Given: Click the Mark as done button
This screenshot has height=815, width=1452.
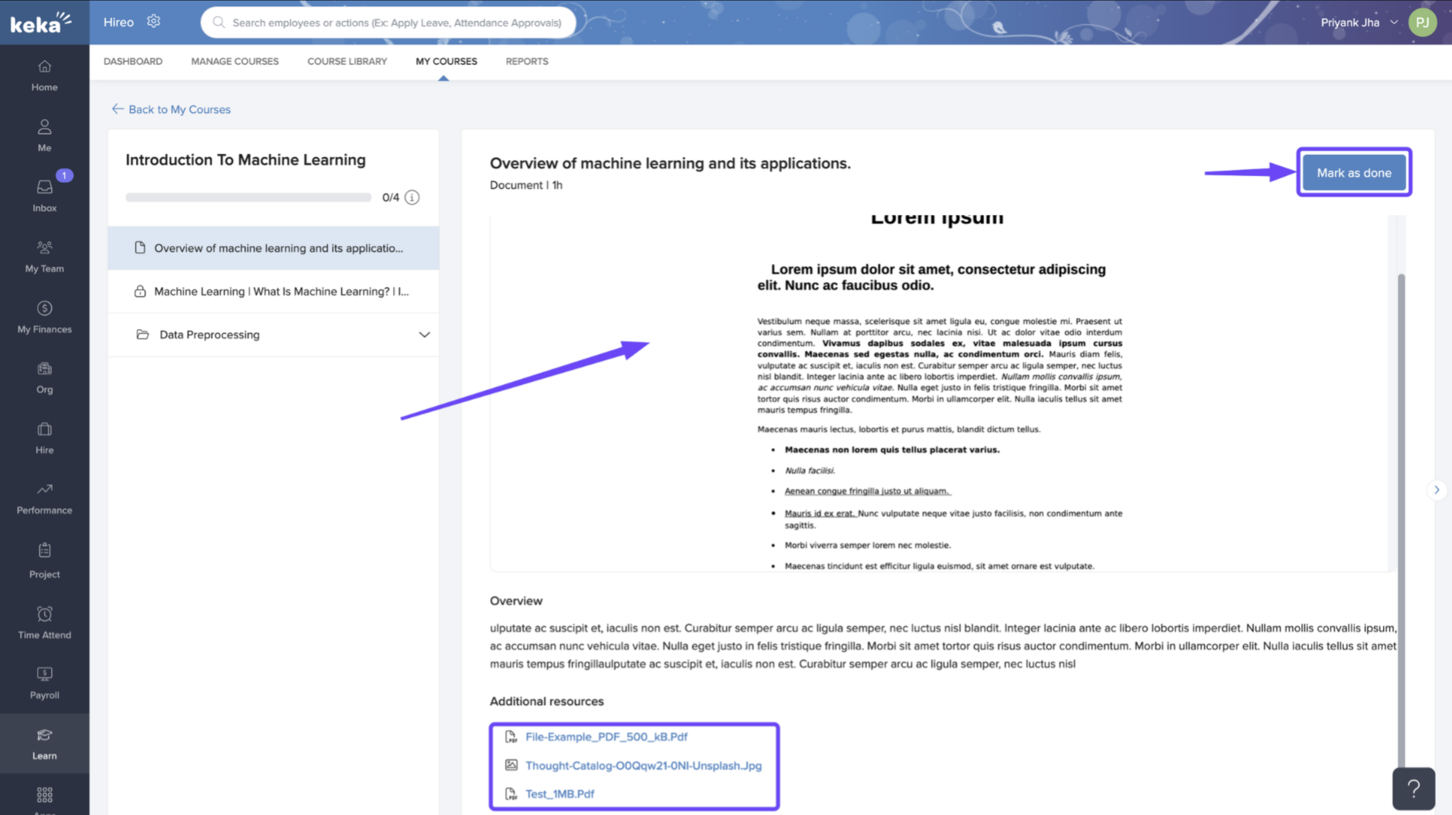Looking at the screenshot, I should coord(1353,172).
